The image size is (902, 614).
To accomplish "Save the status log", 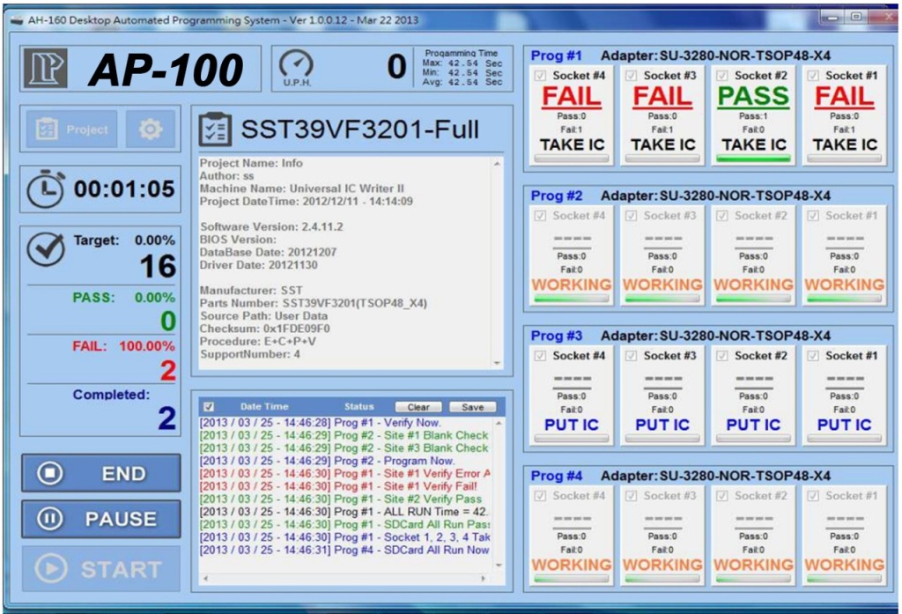I will [x=472, y=407].
